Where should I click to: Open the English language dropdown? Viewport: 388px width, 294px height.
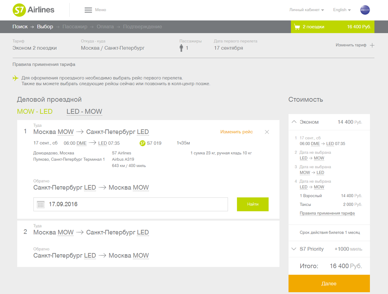point(342,10)
